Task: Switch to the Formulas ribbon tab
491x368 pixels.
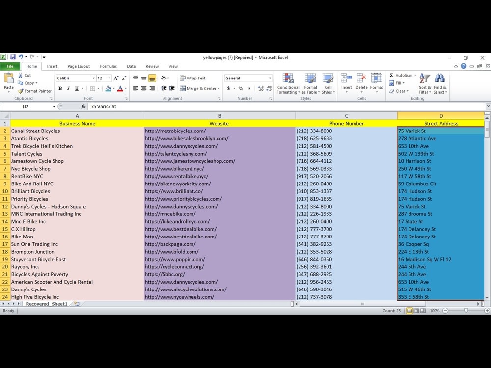Action: [x=109, y=66]
